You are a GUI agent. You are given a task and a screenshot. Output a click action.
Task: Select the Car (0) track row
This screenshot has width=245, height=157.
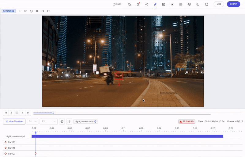(123, 142)
